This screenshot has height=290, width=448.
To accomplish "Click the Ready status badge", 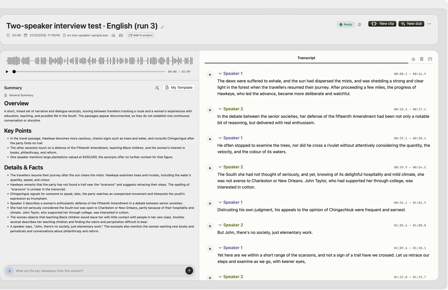I will coord(346,25).
